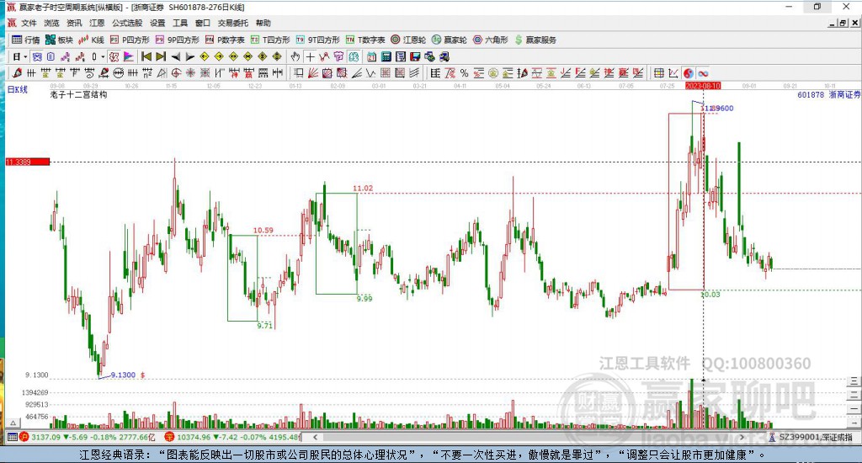This screenshot has width=862, height=463.
Task: Click the circle with target Gann icon
Action: click(x=175, y=73)
